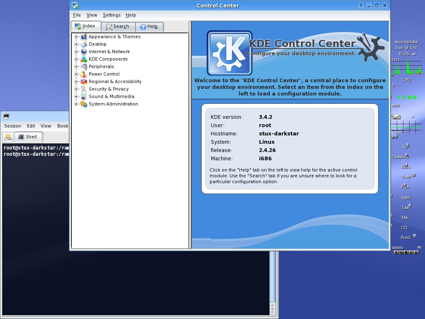Click the Sound & Multimedia icon
The height and width of the screenshot is (319, 425).
pyautogui.click(x=84, y=96)
